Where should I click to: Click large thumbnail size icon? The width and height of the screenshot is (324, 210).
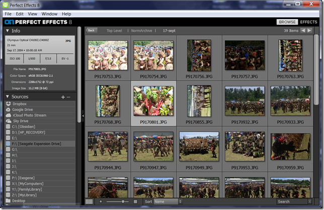click(x=135, y=201)
